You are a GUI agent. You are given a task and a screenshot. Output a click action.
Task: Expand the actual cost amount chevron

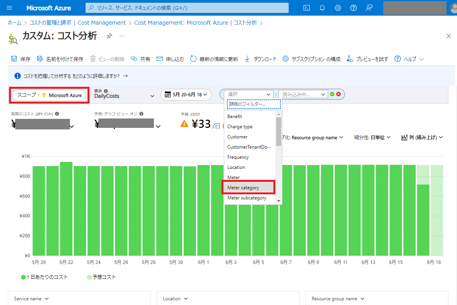pyautogui.click(x=72, y=127)
